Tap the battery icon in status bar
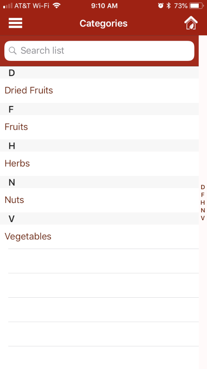The image size is (207, 369). [197, 6]
